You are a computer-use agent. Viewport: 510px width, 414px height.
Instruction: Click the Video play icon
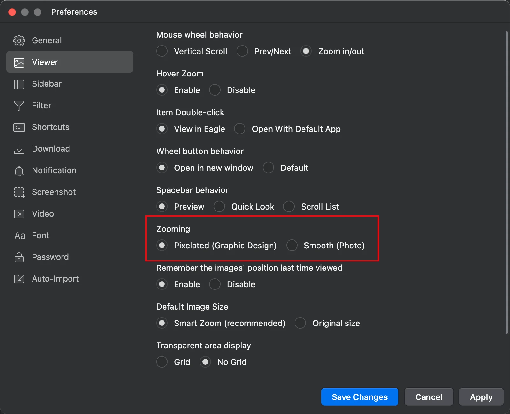click(x=19, y=214)
